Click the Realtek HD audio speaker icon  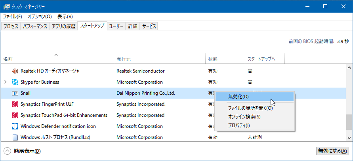tap(15, 71)
